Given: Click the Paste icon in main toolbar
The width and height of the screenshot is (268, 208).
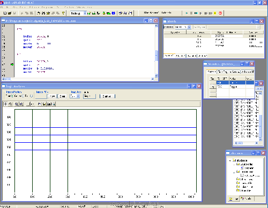Looking at the screenshot, I should pyautogui.click(x=32, y=13).
